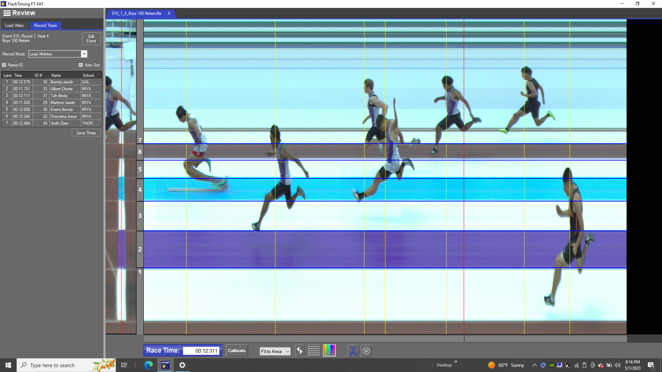
Task: Open network Wi-Fi tray icon
Action: click(x=576, y=365)
